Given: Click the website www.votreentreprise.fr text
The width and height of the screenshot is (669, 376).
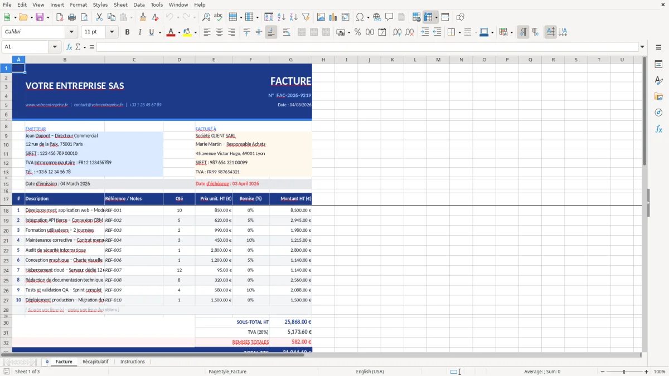Looking at the screenshot, I should [x=47, y=105].
